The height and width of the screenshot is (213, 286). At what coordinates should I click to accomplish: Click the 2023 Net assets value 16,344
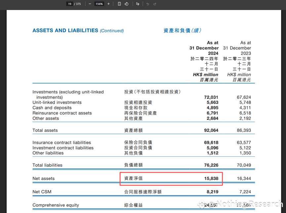pyautogui.click(x=244, y=179)
